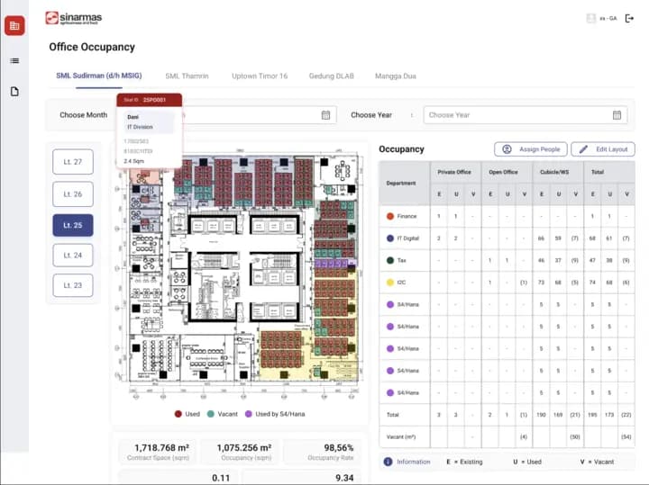Screen dimensions: 649x485
Task: Open the document icon in the sidebar
Action: click(x=14, y=91)
